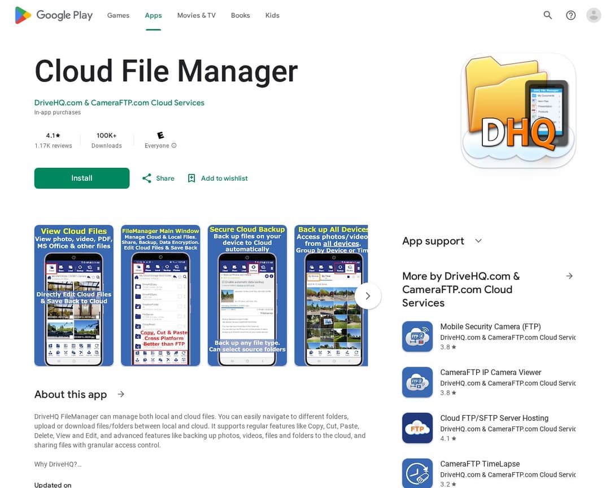Viewport: 610px width, 488px height.
Task: Open the About this app arrow
Action: pyautogui.click(x=121, y=394)
